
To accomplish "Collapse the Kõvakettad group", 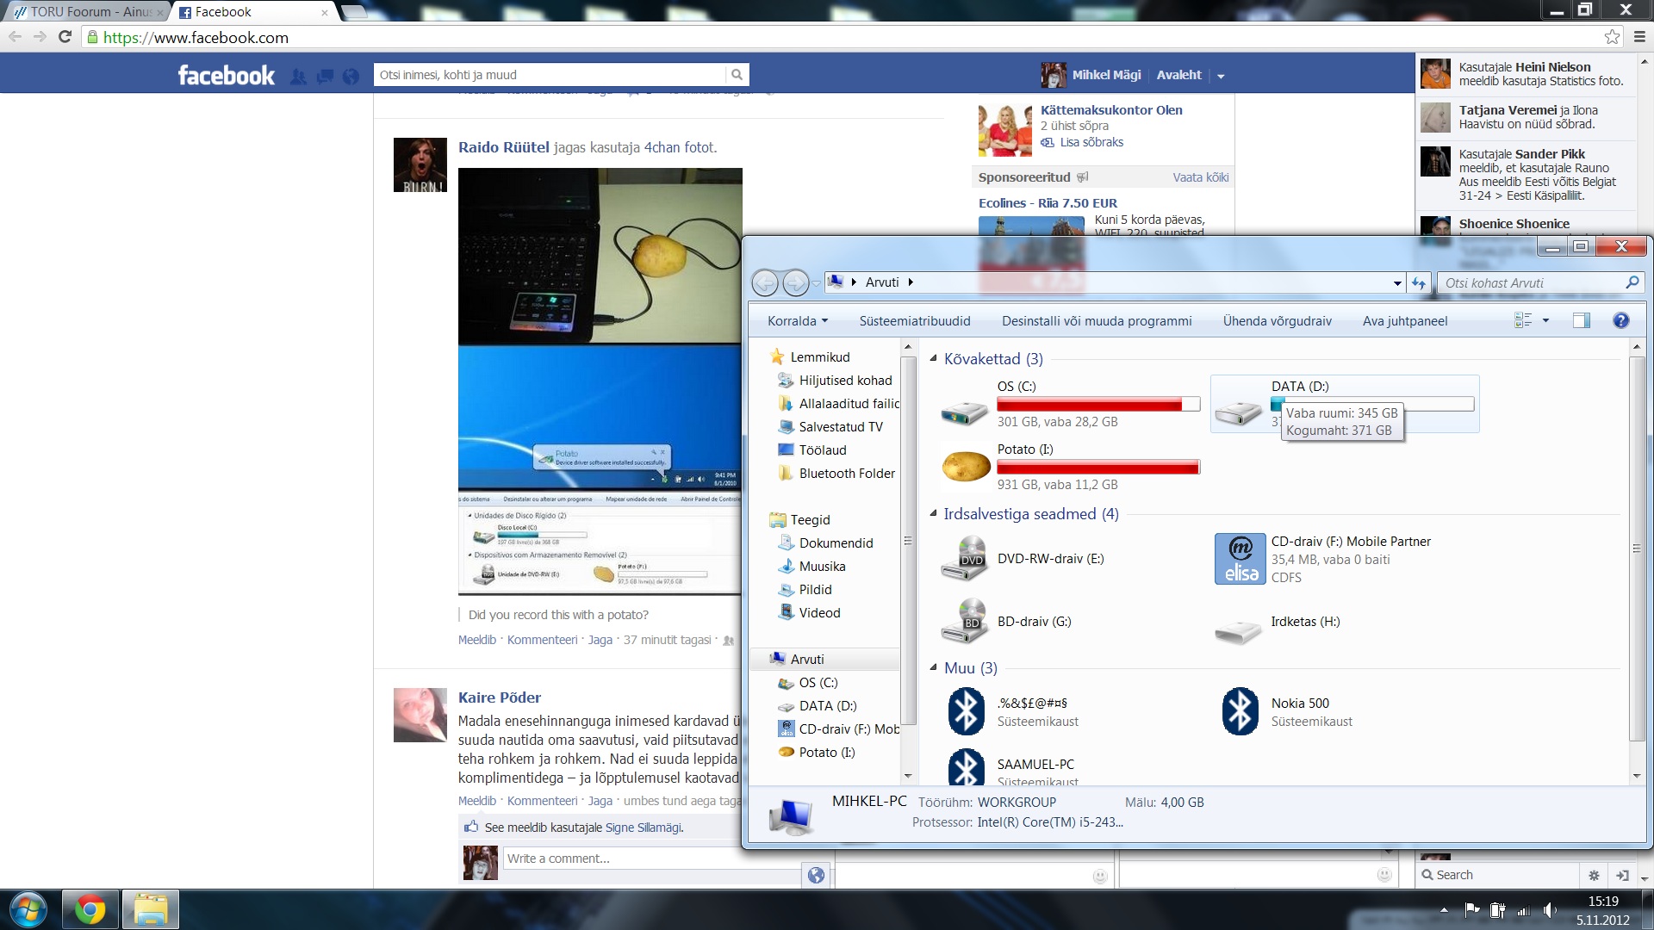I will [x=933, y=358].
